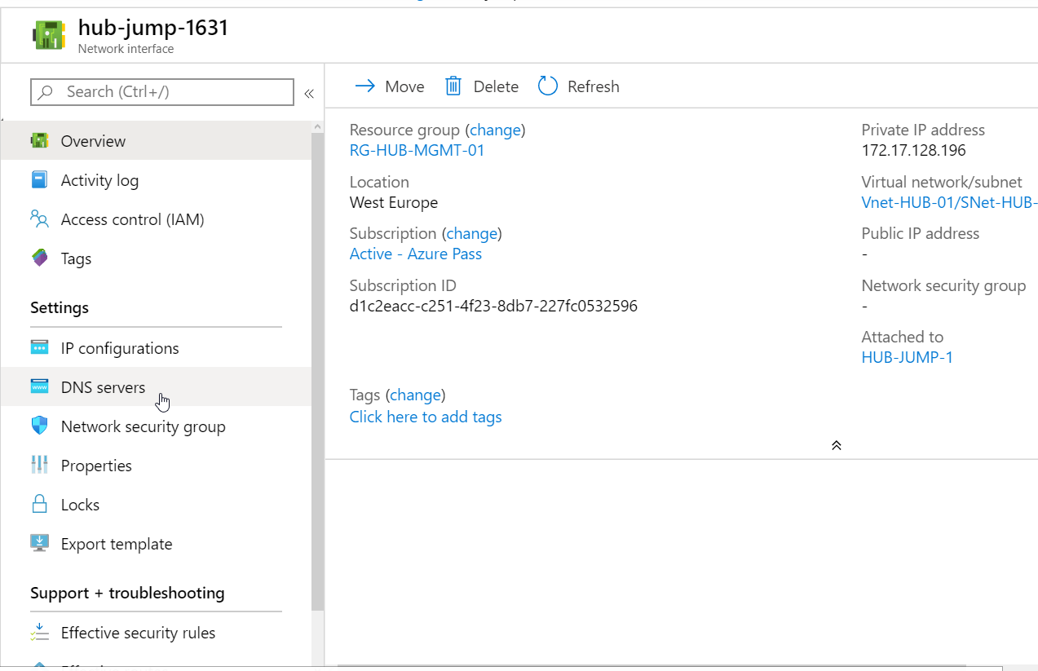
Task: Open Network security group in Settings menu
Action: coord(156,426)
